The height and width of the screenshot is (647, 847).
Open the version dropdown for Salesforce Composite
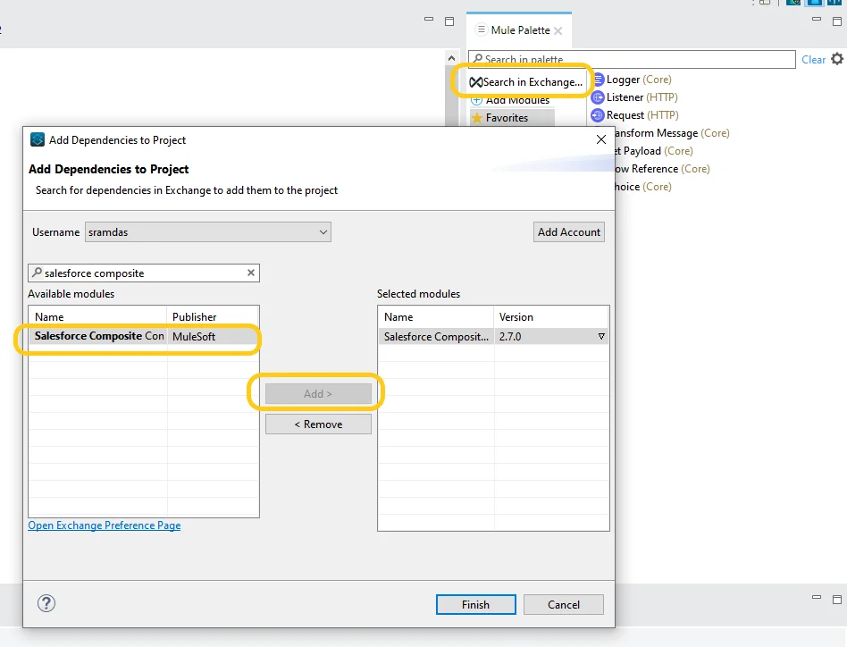601,336
